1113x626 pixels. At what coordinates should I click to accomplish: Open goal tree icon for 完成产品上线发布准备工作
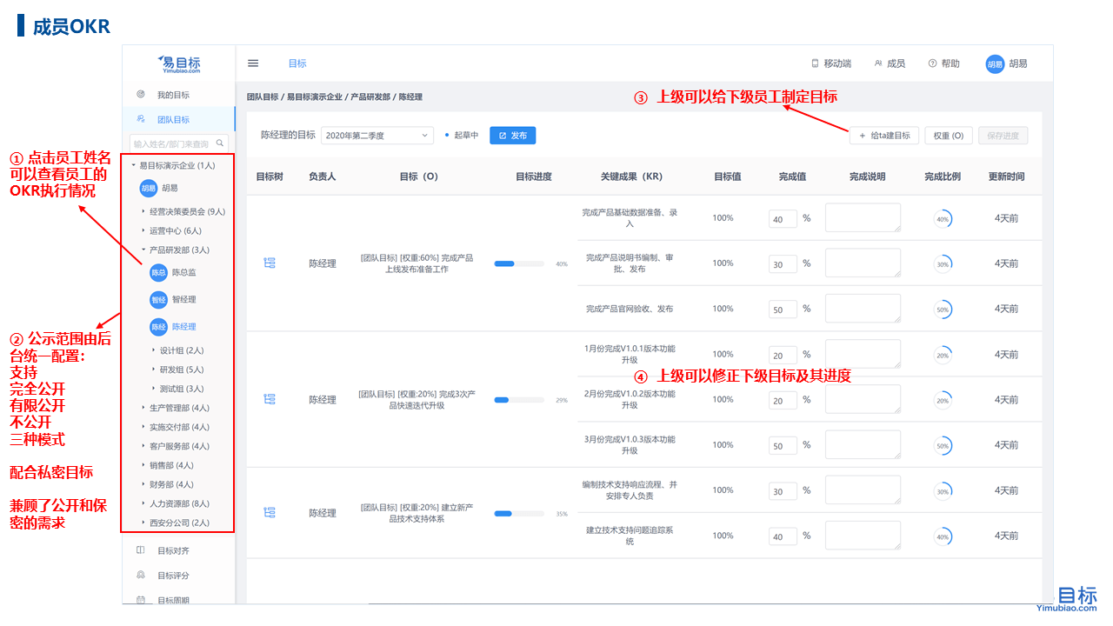click(x=269, y=263)
